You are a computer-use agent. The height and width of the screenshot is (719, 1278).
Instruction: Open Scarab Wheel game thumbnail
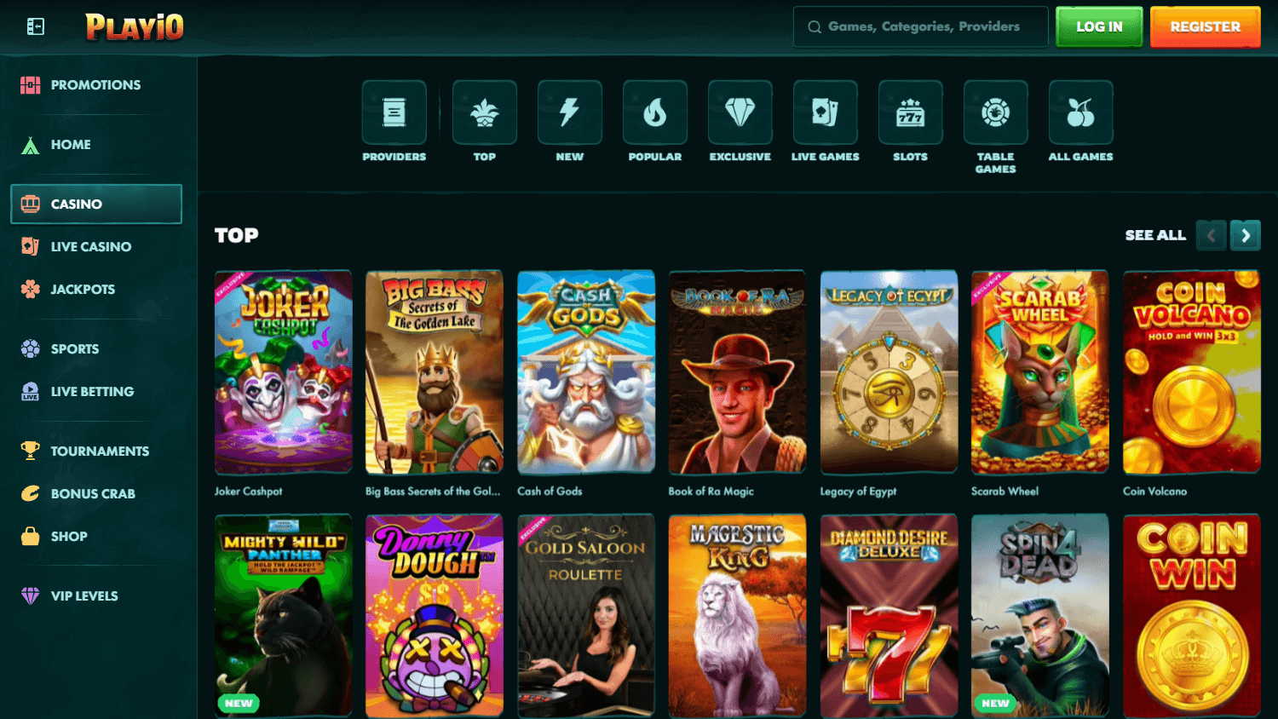pyautogui.click(x=1040, y=372)
